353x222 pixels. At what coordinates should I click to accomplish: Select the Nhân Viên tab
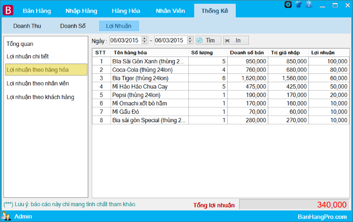pyautogui.click(x=170, y=11)
